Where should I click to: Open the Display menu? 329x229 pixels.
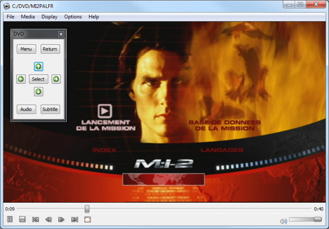49,17
